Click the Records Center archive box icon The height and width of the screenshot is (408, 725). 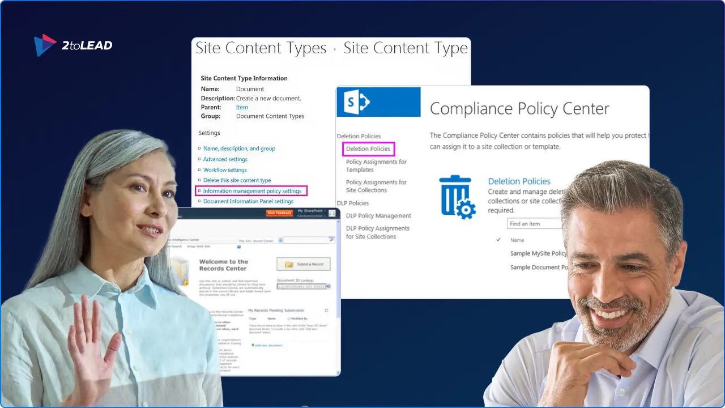[x=181, y=271]
